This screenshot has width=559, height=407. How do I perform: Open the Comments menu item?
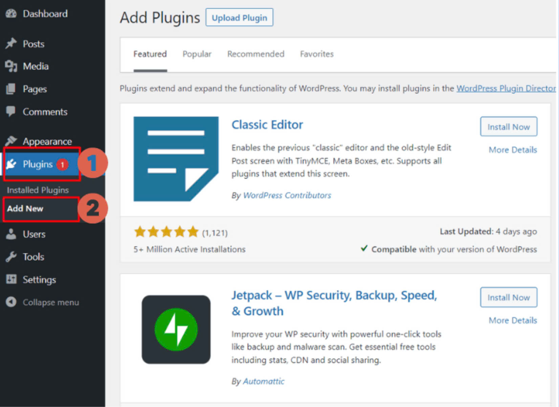click(x=45, y=112)
